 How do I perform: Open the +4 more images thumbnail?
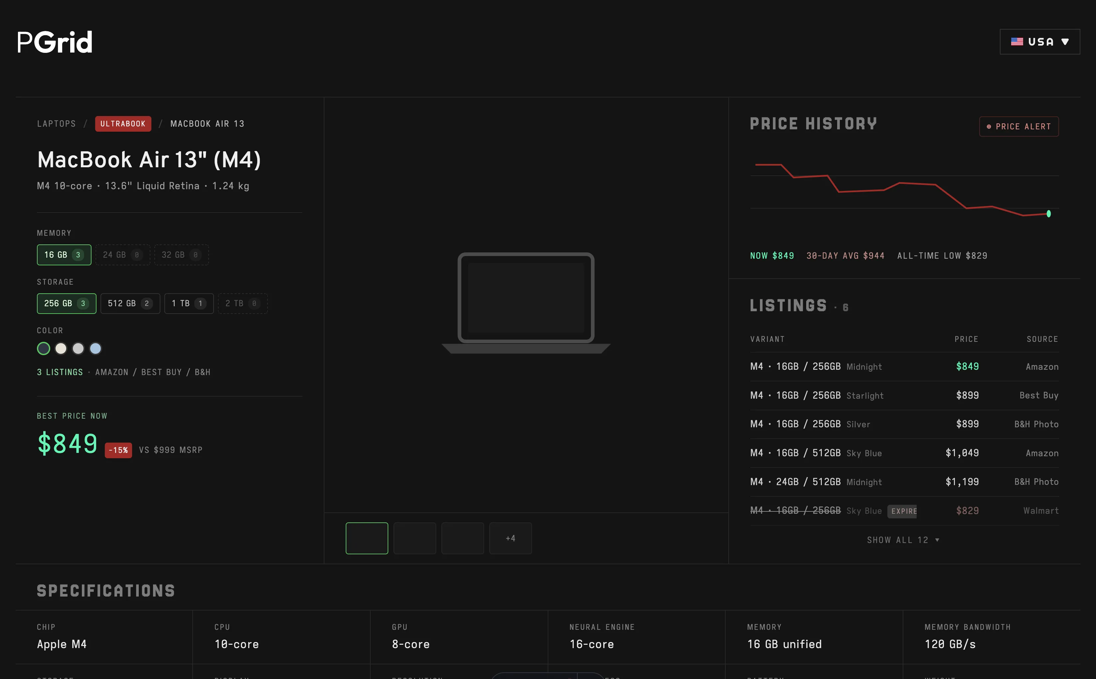(510, 538)
